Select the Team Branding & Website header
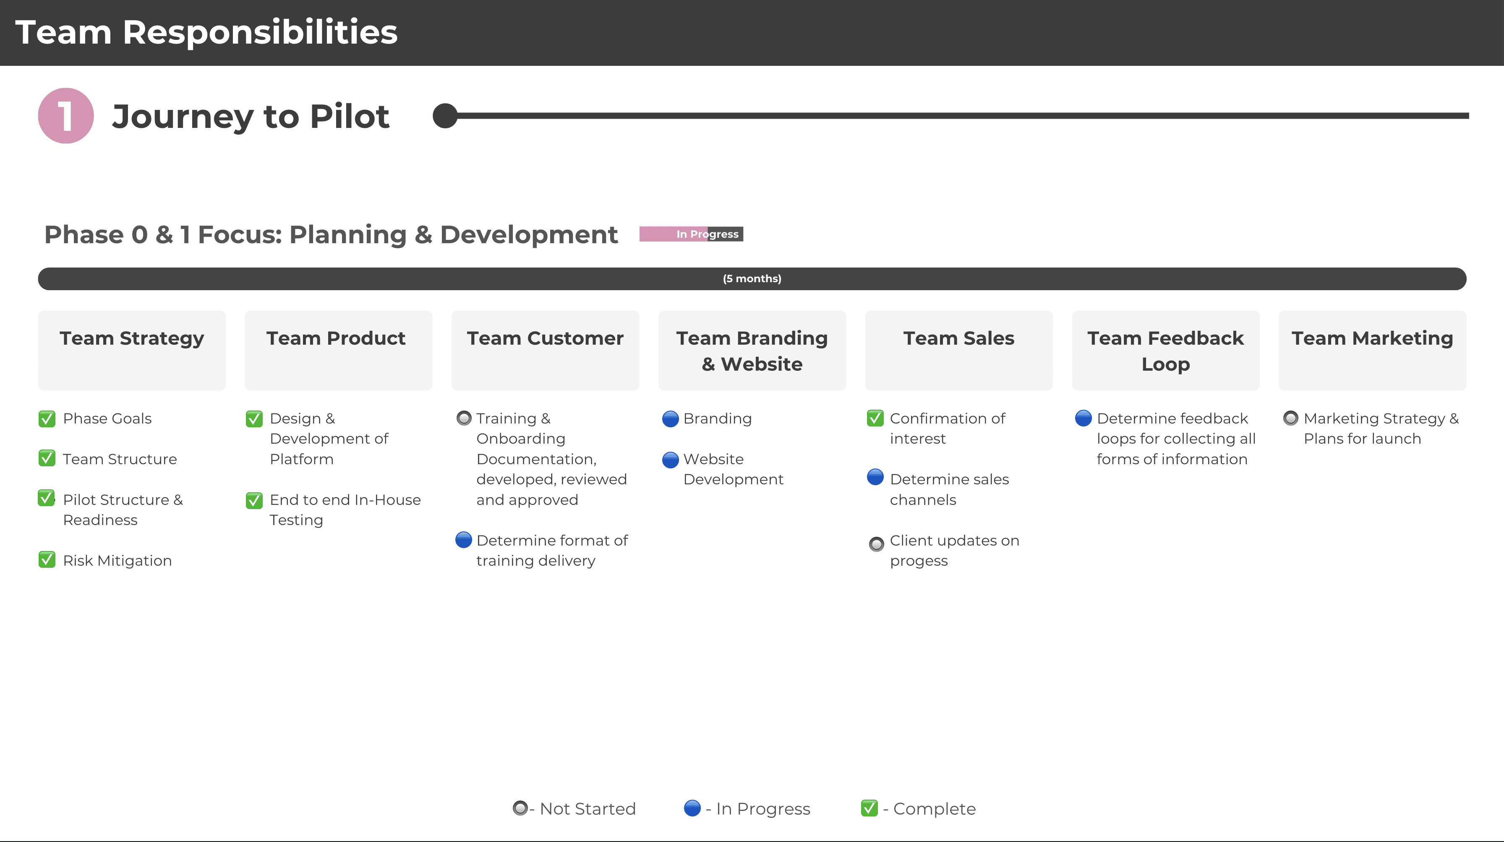The image size is (1504, 842). point(752,350)
